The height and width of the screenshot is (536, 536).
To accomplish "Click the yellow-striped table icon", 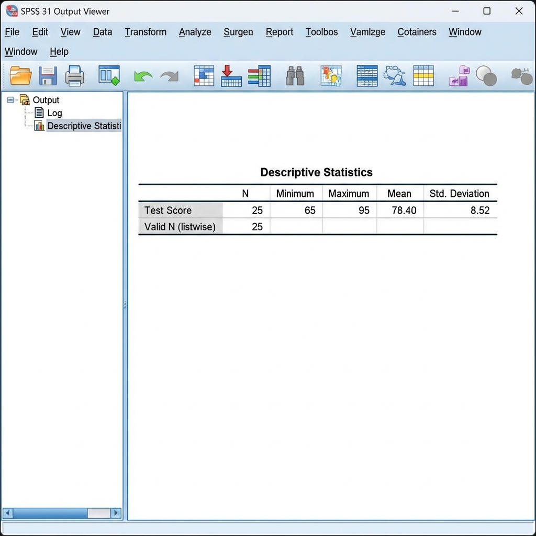I will [x=423, y=76].
